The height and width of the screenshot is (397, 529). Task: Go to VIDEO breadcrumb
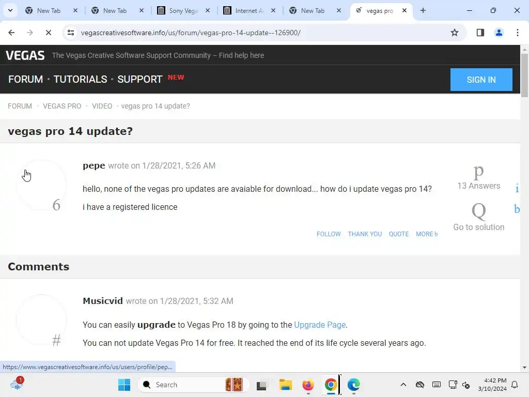[102, 106]
